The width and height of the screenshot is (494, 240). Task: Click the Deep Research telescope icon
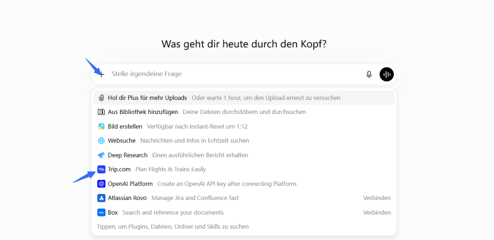(x=101, y=155)
